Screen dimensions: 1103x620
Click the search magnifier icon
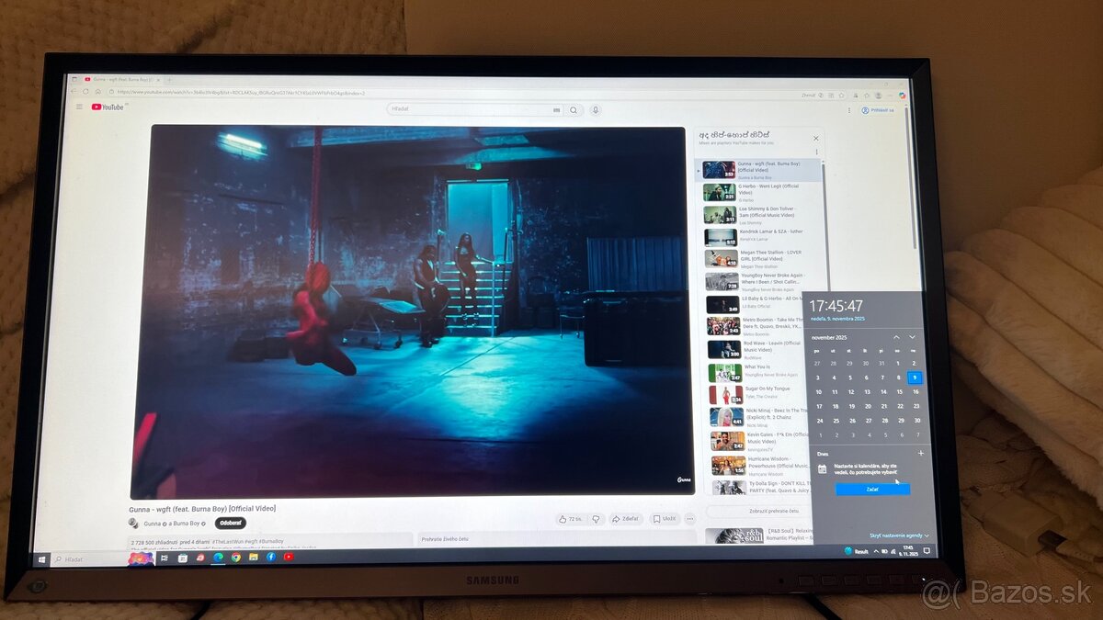point(574,109)
